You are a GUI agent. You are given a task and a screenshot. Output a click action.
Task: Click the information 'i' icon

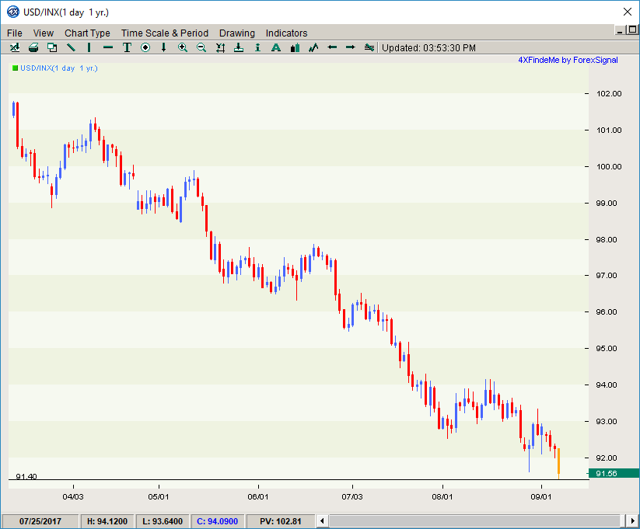tap(257, 47)
